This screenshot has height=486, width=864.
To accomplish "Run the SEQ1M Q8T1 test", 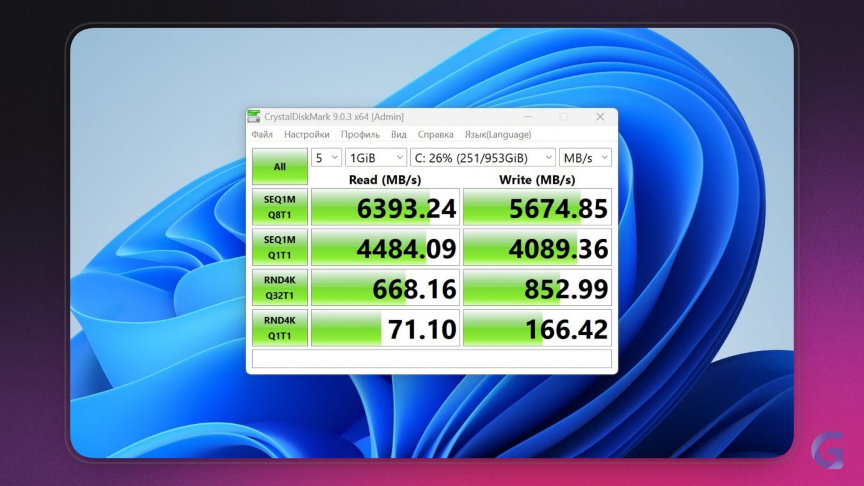I will click(x=280, y=207).
